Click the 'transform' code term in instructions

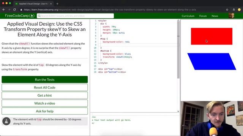[20, 70]
